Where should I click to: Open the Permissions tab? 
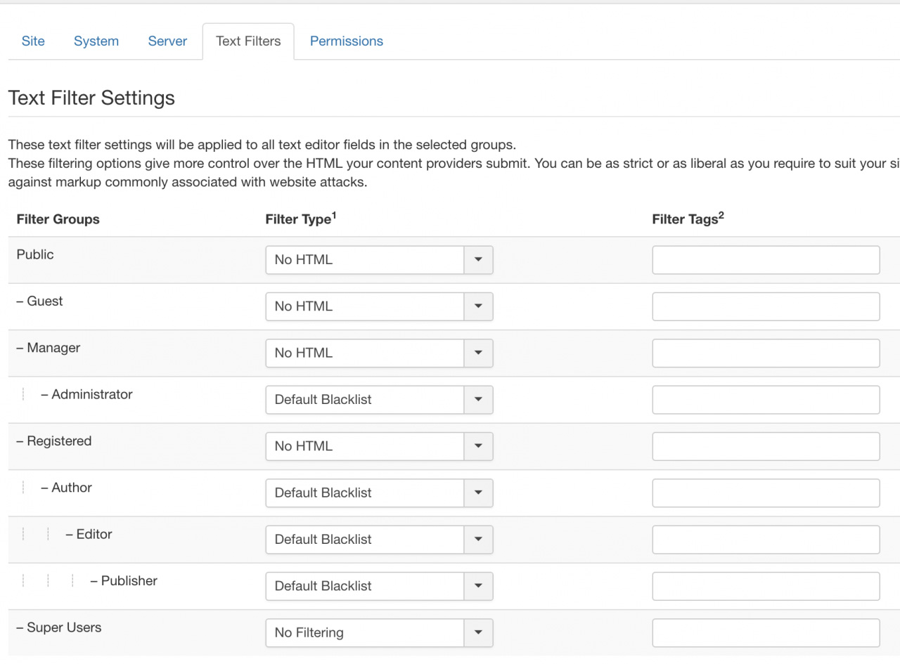pyautogui.click(x=347, y=41)
